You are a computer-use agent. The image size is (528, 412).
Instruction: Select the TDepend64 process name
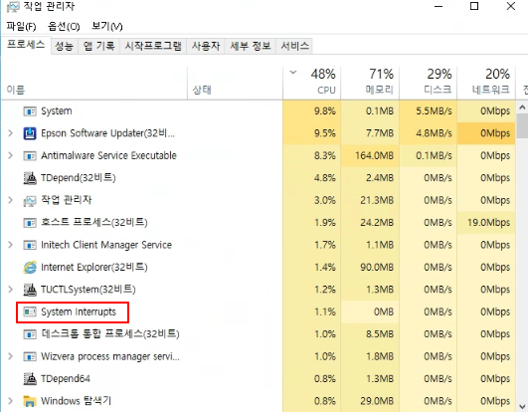(66, 379)
